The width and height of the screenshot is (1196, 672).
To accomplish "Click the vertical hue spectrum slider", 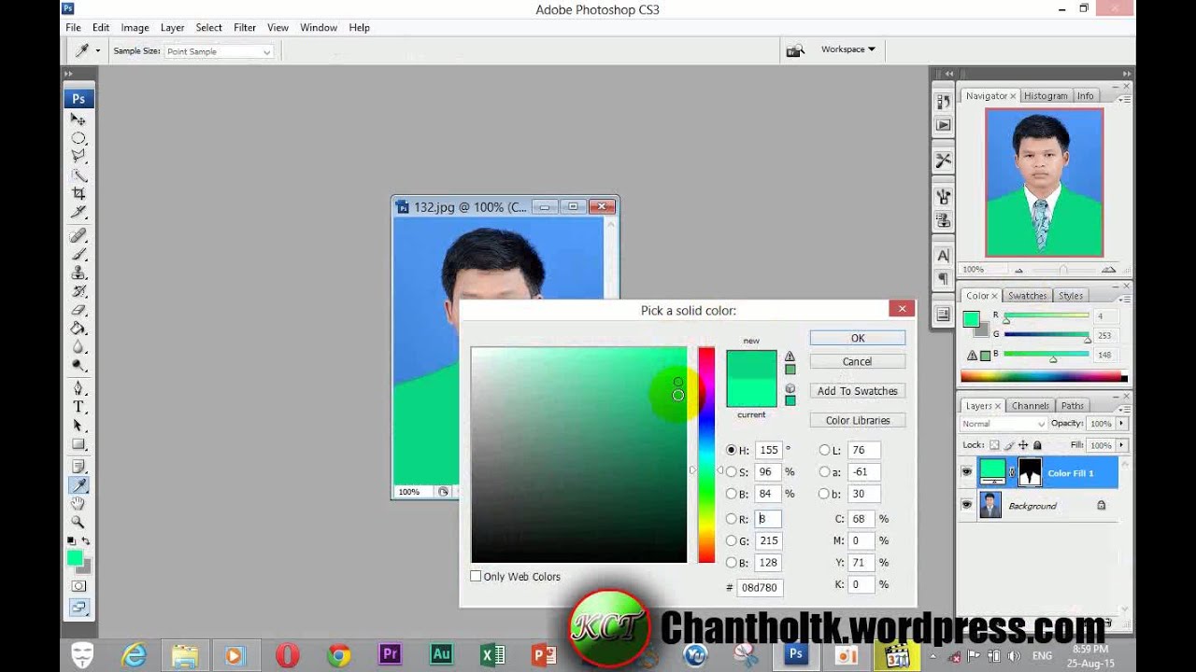I will click(x=706, y=455).
